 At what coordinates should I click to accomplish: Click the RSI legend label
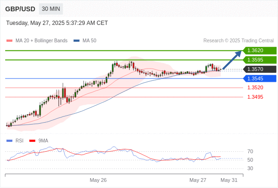tap(19, 141)
